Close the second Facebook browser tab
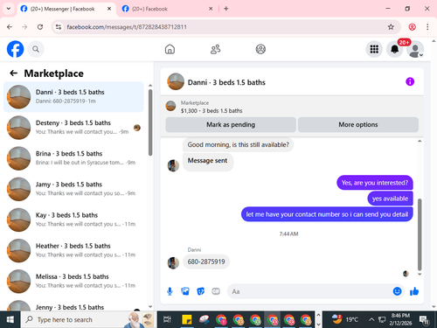This screenshot has width=437, height=328. [211, 9]
